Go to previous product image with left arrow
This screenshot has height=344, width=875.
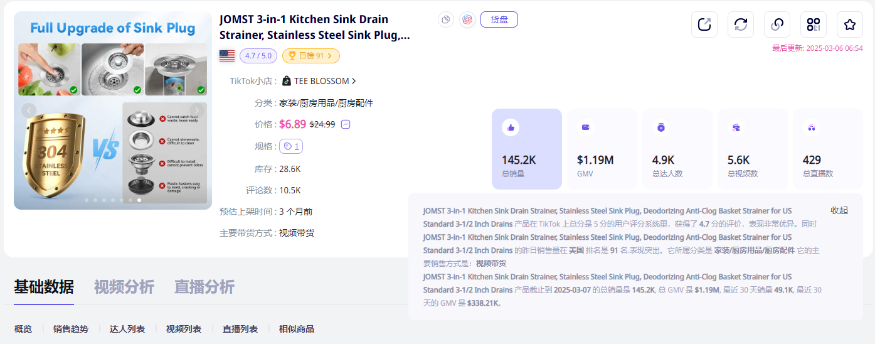[x=29, y=110]
